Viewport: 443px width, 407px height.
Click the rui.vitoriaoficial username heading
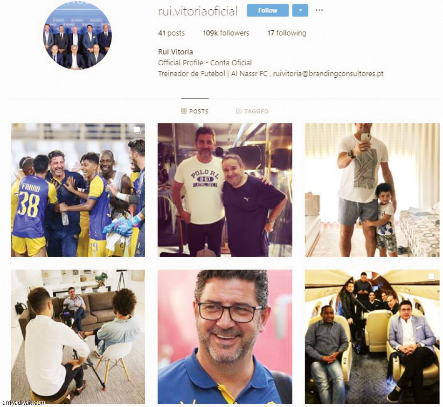[198, 11]
